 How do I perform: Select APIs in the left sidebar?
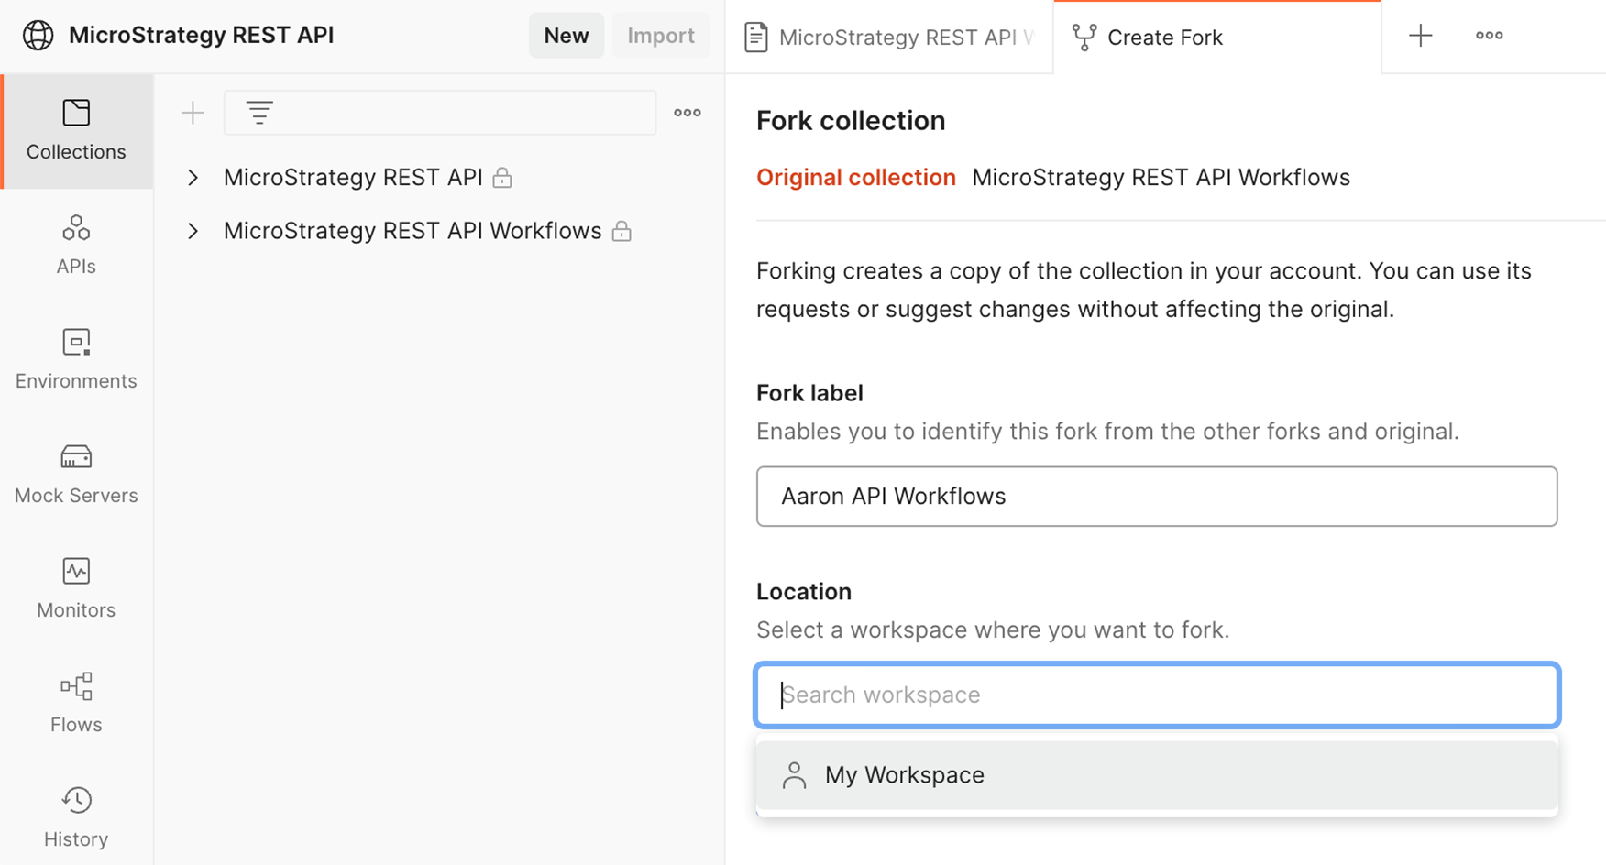tap(76, 243)
